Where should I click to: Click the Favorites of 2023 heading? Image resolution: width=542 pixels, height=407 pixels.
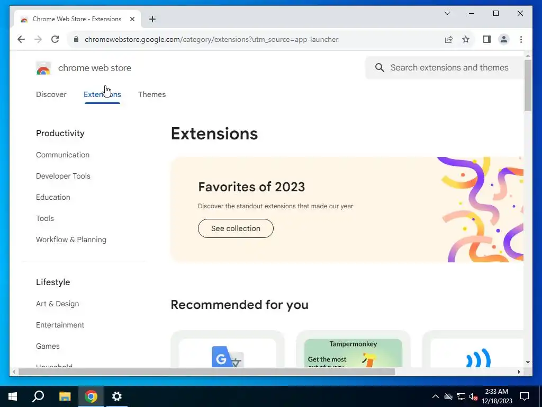(x=251, y=187)
